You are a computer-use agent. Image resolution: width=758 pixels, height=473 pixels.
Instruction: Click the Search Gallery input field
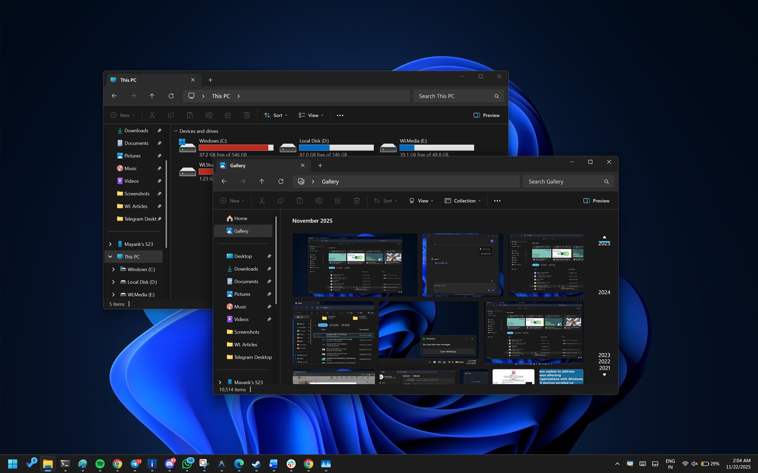pos(567,181)
